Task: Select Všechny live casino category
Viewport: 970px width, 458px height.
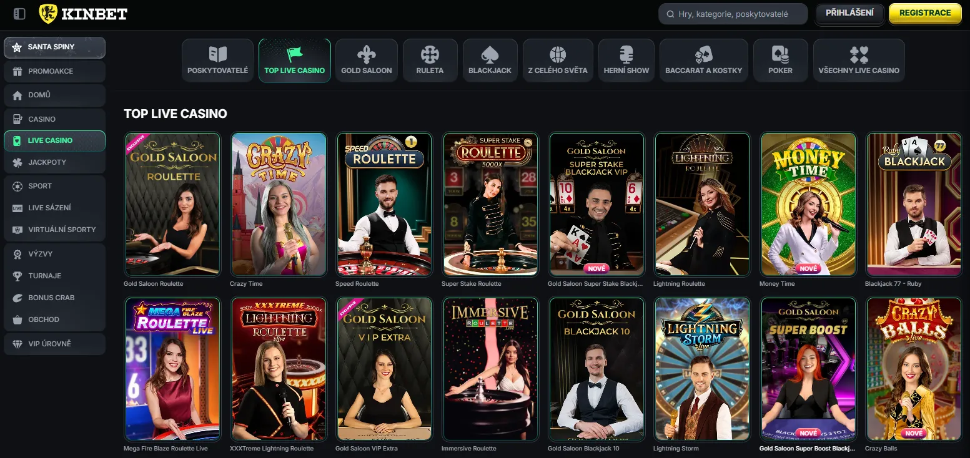Action: [859, 60]
